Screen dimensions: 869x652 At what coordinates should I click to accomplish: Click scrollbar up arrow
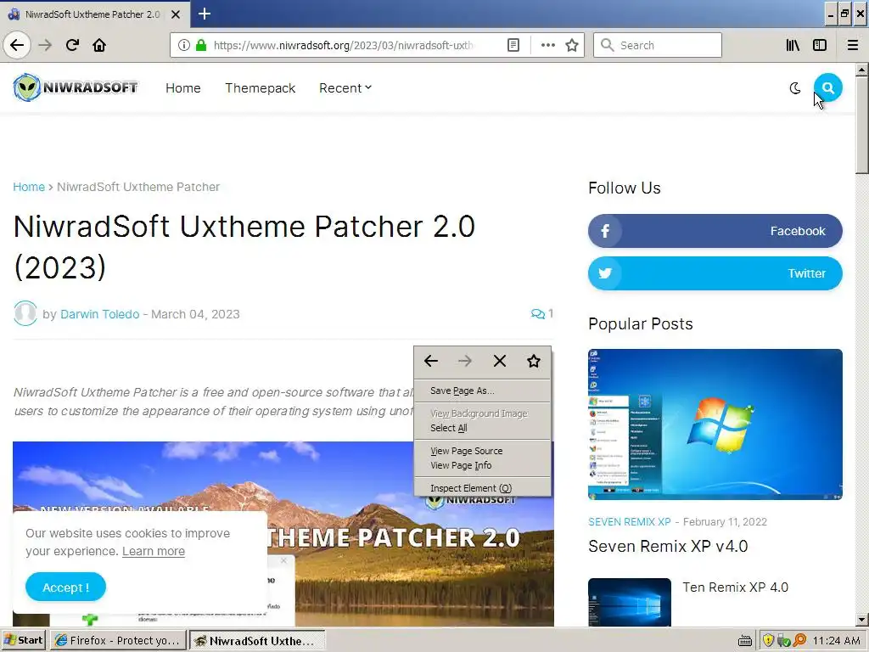coord(861,70)
